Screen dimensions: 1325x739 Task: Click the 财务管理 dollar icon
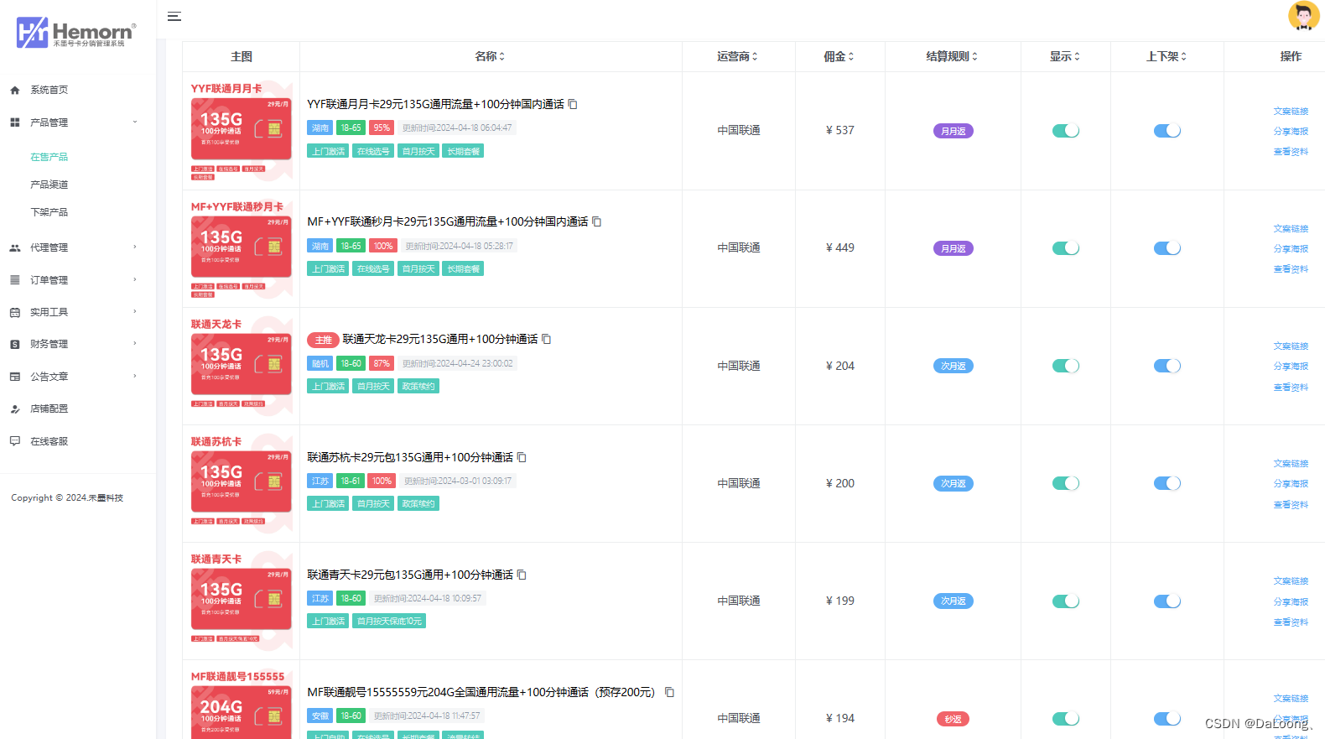[x=14, y=344]
